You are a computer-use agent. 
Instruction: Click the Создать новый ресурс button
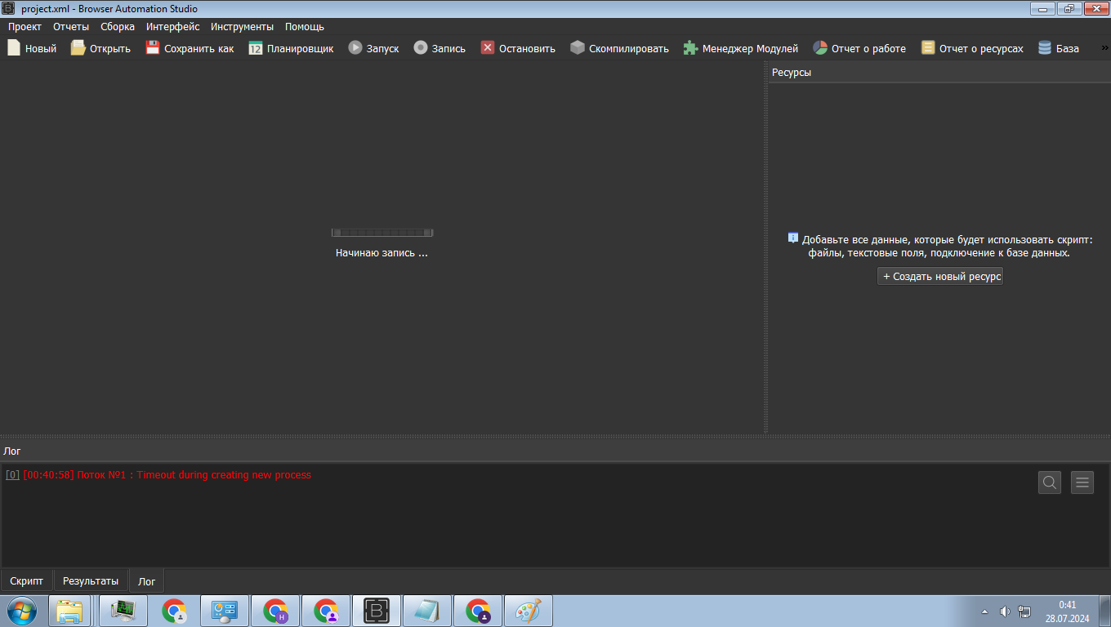940,277
